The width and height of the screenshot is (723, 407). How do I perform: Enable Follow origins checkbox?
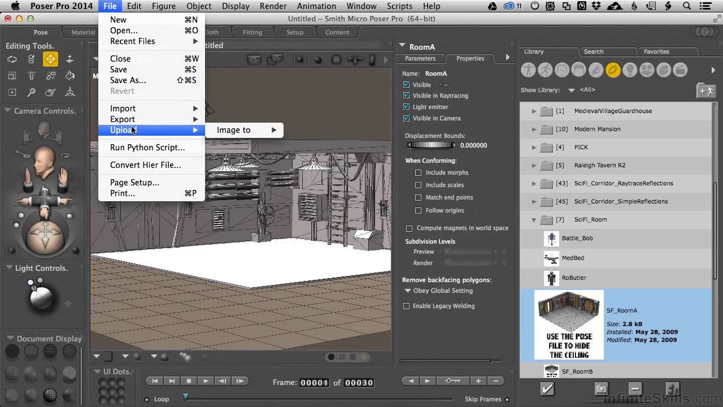point(418,210)
